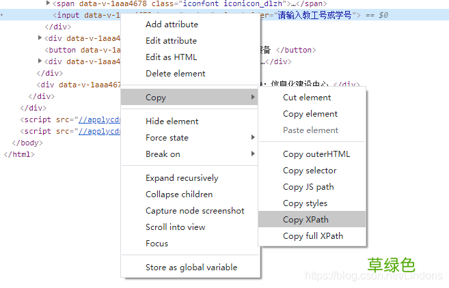449x288 pixels.
Task: Click the input placeholder attribute value text
Action: tap(314, 15)
